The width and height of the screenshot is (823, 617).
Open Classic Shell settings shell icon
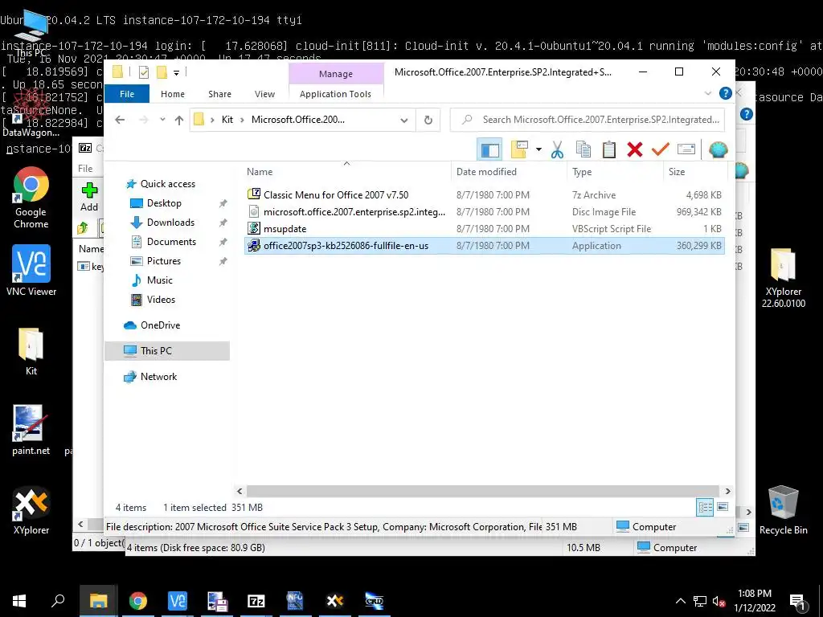[x=718, y=149]
